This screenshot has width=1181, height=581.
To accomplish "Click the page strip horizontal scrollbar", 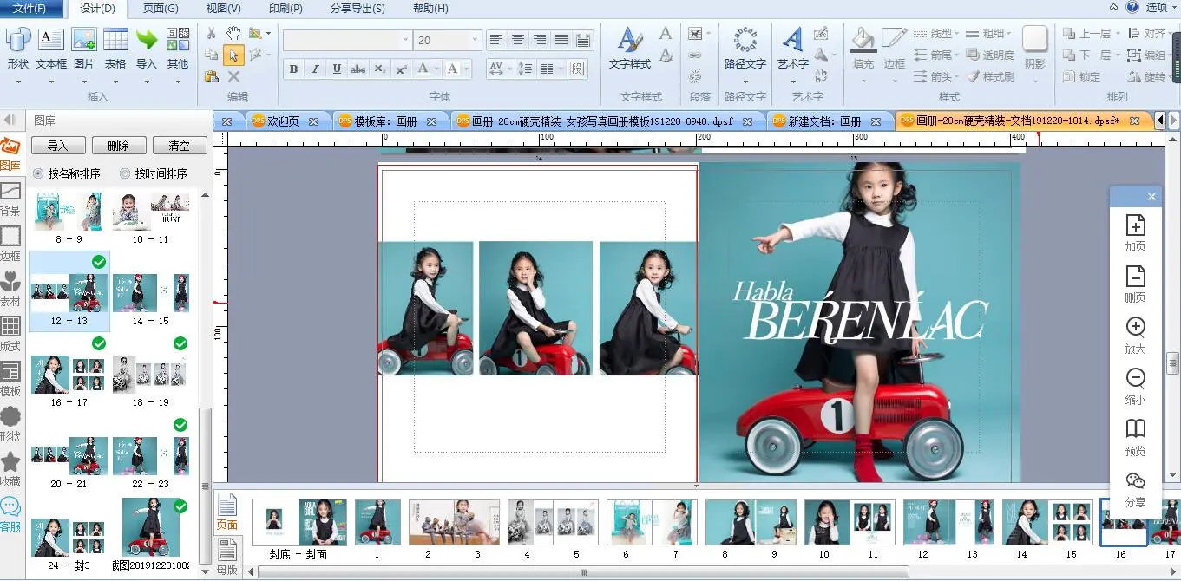I will [583, 572].
